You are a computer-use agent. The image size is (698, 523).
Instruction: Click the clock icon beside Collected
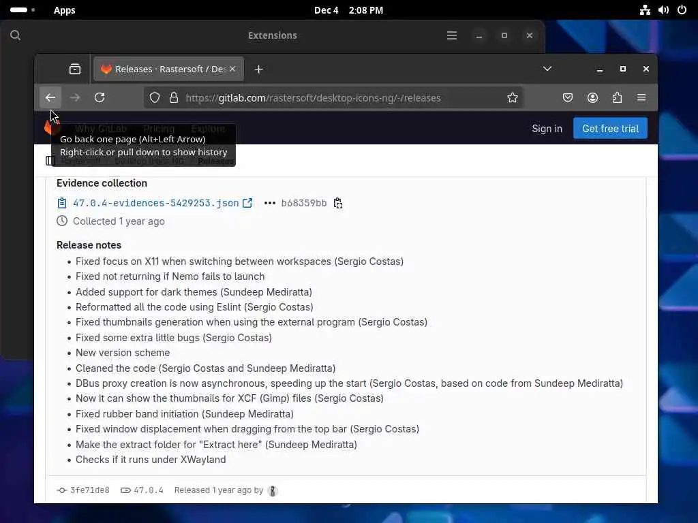(62, 221)
